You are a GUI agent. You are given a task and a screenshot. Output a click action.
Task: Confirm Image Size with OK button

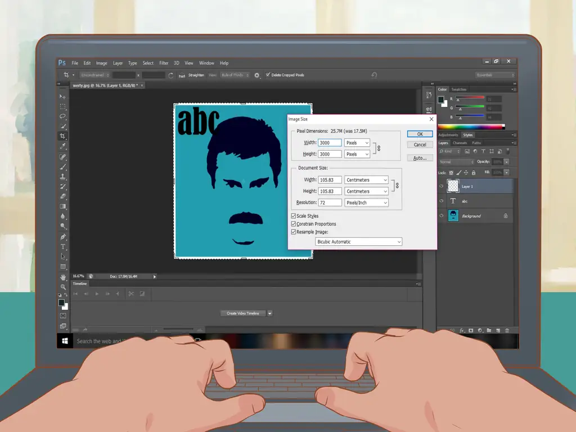point(420,134)
